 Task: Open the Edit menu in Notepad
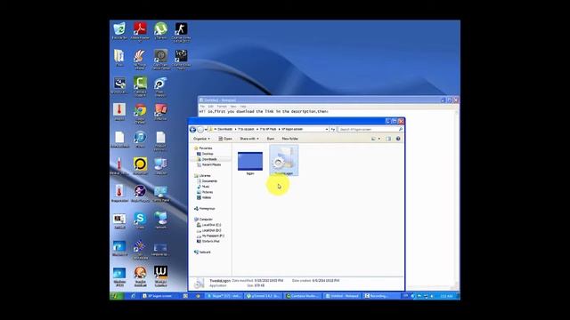(x=211, y=107)
